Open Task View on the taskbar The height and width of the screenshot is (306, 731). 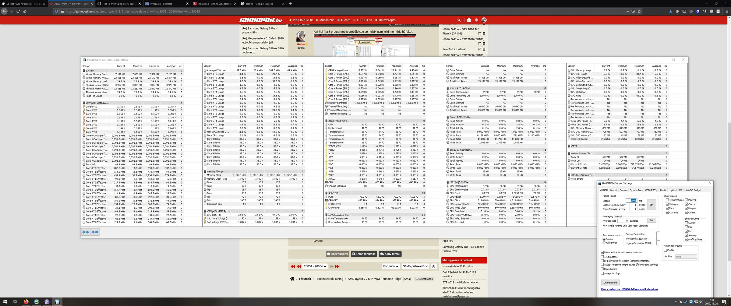(x=15, y=302)
